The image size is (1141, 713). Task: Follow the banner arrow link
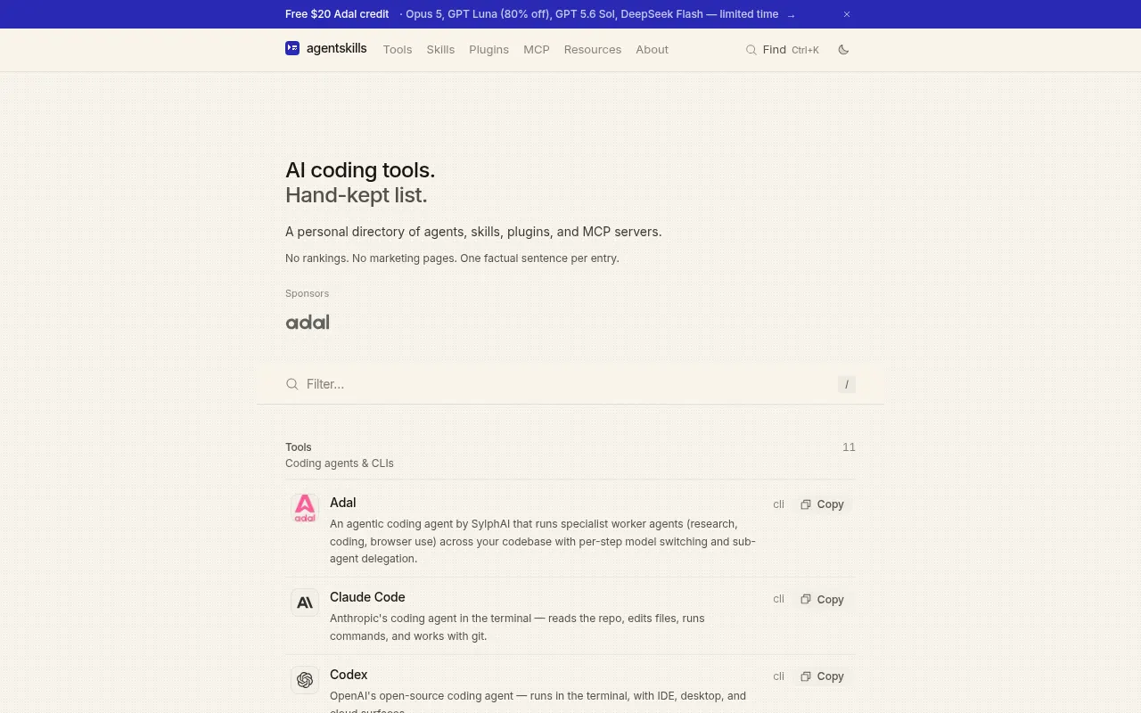(791, 15)
